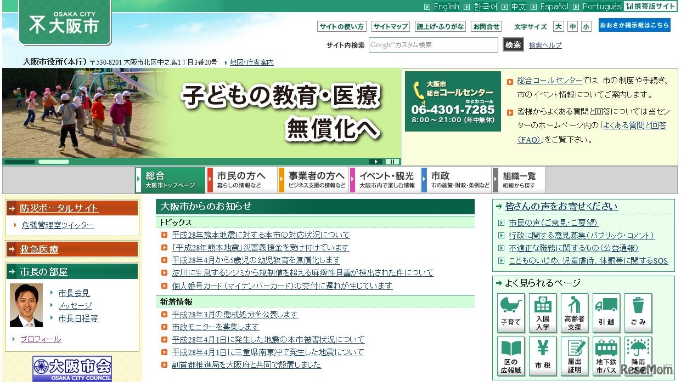The height and width of the screenshot is (382, 681).
Task: Open サイトの使い方 site guide
Action: pyautogui.click(x=341, y=26)
